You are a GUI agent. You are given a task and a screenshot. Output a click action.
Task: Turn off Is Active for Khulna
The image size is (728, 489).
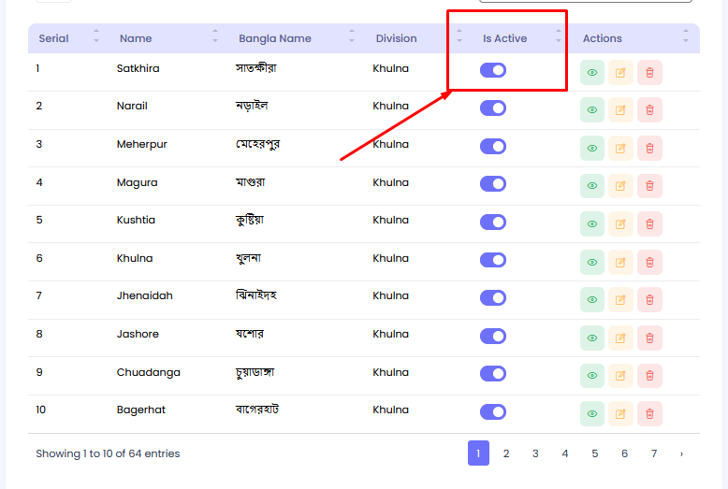(x=493, y=260)
